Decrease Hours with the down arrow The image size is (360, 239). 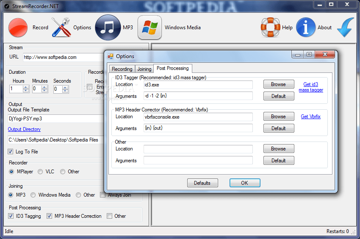26,91
